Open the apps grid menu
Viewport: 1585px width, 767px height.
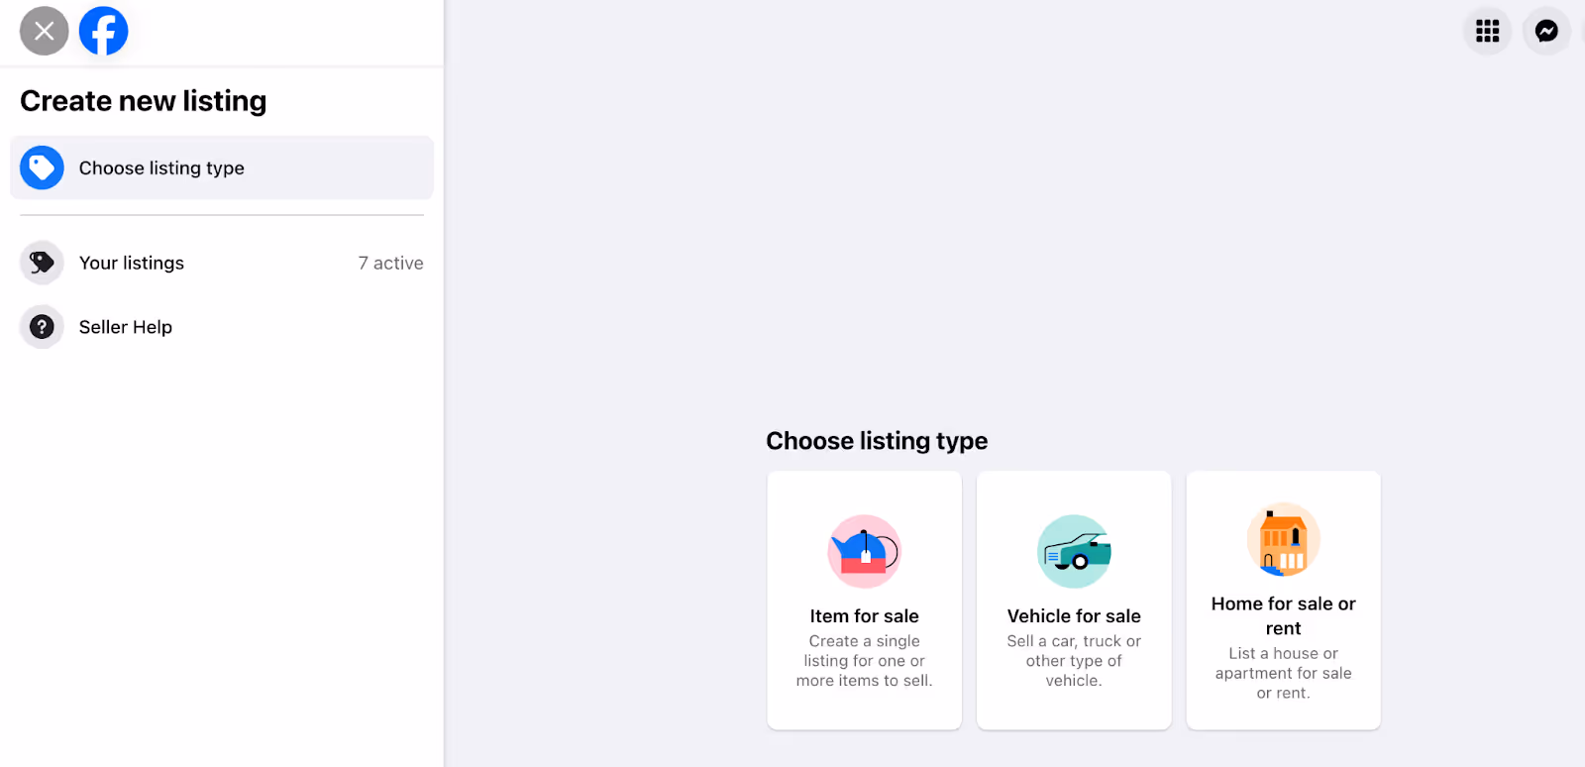pos(1486,31)
